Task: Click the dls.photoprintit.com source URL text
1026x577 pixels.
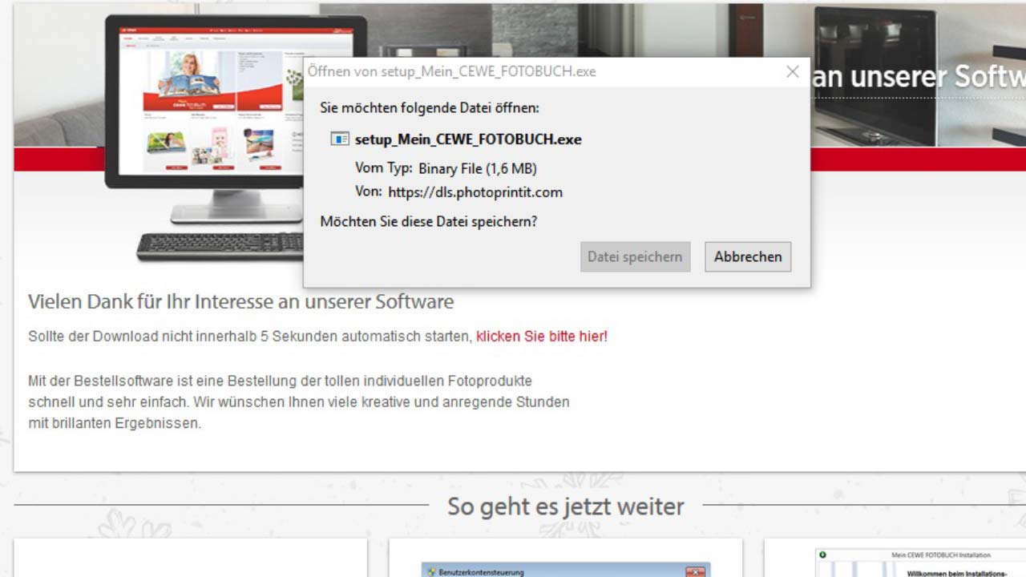Action: click(475, 192)
